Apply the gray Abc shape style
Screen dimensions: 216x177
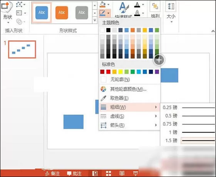(82, 13)
